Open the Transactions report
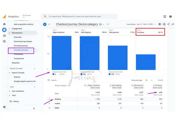 pyautogui.click(x=19, y=59)
